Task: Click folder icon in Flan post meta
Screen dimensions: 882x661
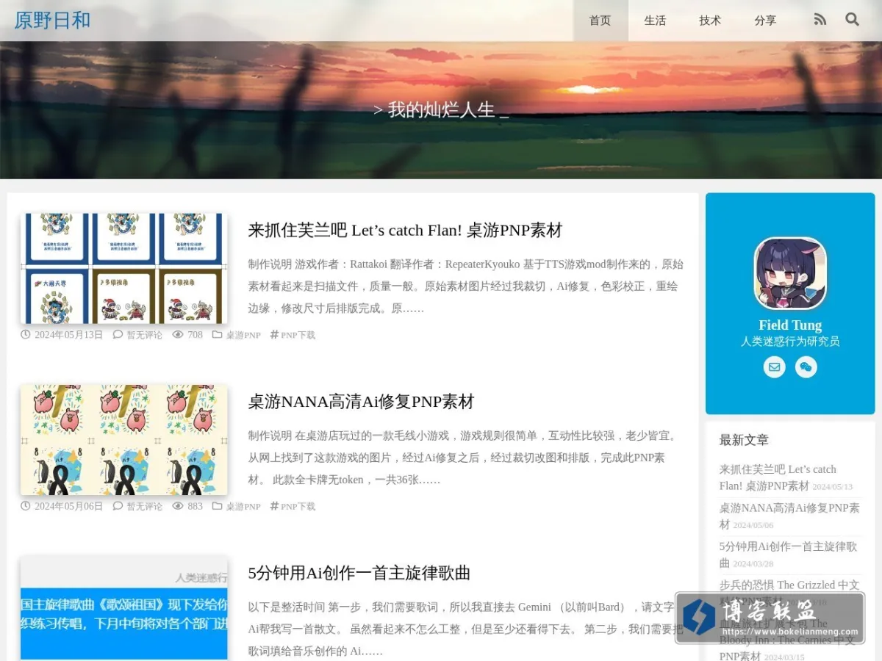Action: [x=217, y=334]
